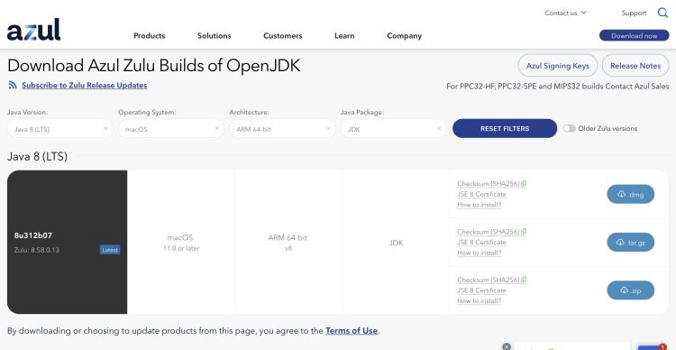Open Learn menu

coord(344,36)
